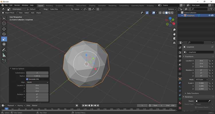Image resolution: width=215 pixels, height=114 pixels.
Task: Switch to the Sculpting workspace tab
Action: [59, 6]
